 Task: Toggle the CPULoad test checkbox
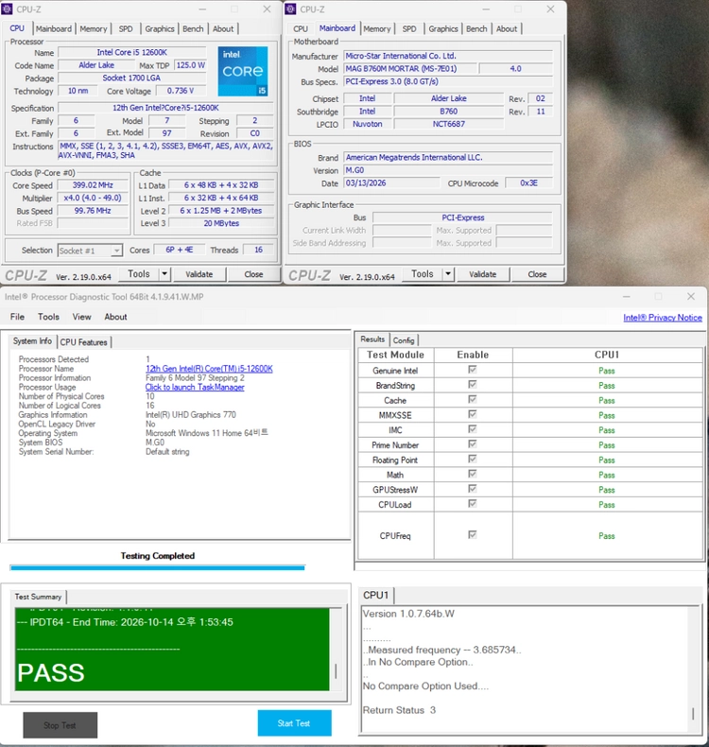coord(473,504)
